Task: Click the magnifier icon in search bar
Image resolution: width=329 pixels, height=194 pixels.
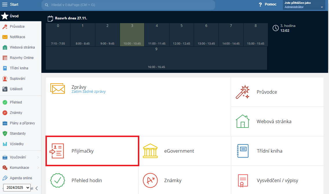Action: pyautogui.click(x=47, y=5)
